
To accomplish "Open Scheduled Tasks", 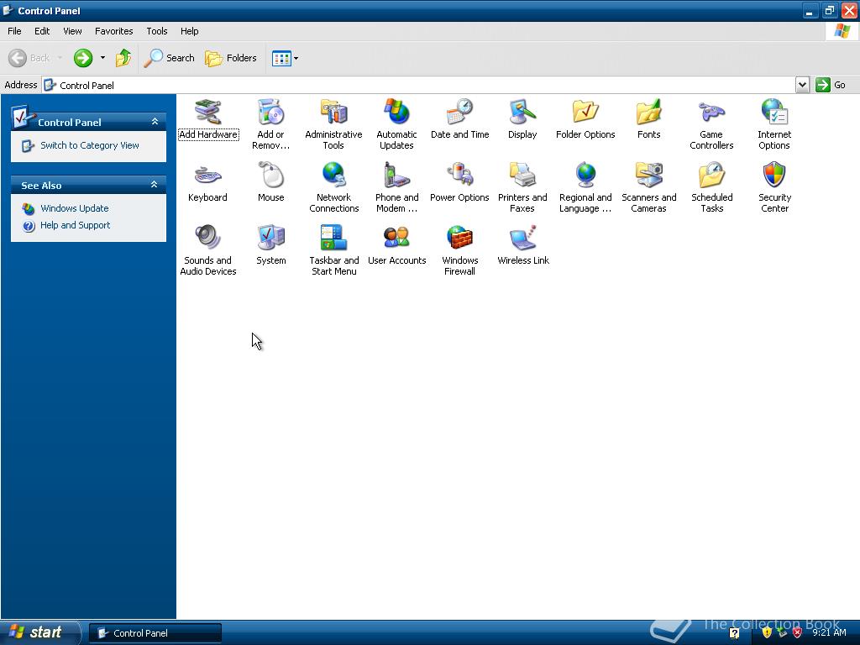I will 711,187.
